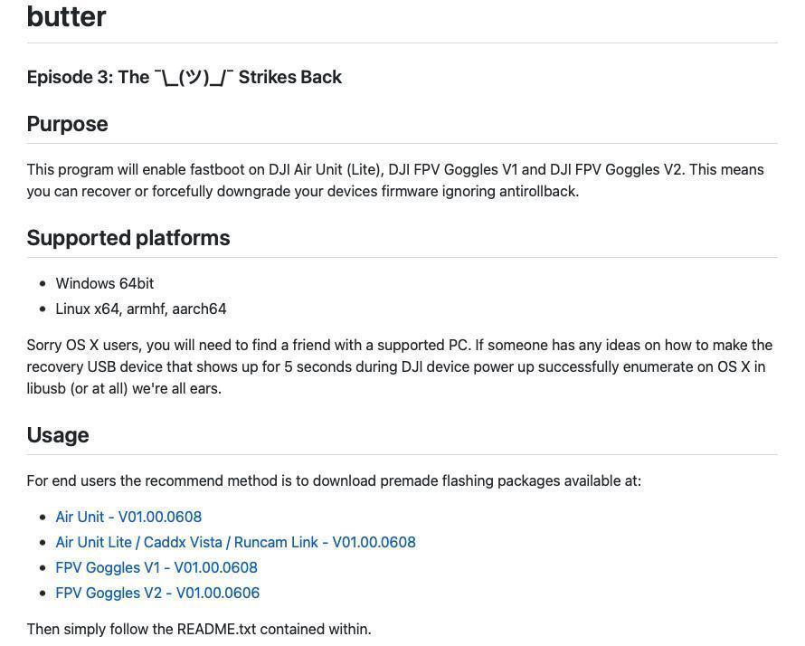
Task: Click the Usage section heading
Action: [58, 435]
